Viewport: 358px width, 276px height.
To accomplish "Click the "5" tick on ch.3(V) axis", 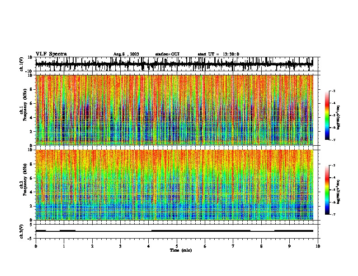I will (x=32, y=225).
